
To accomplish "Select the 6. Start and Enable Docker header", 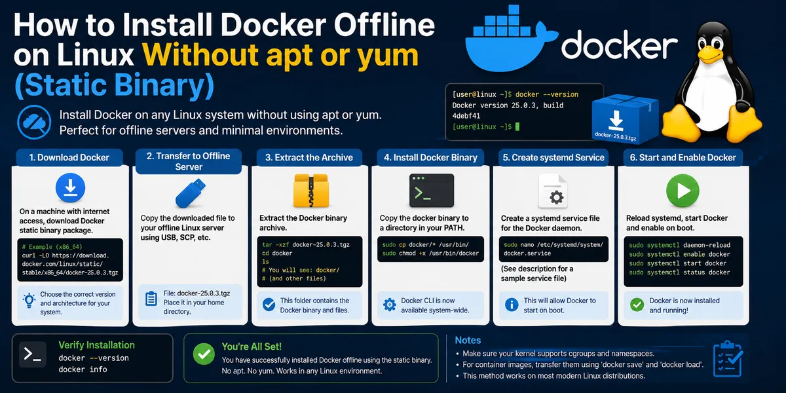I will pos(683,157).
